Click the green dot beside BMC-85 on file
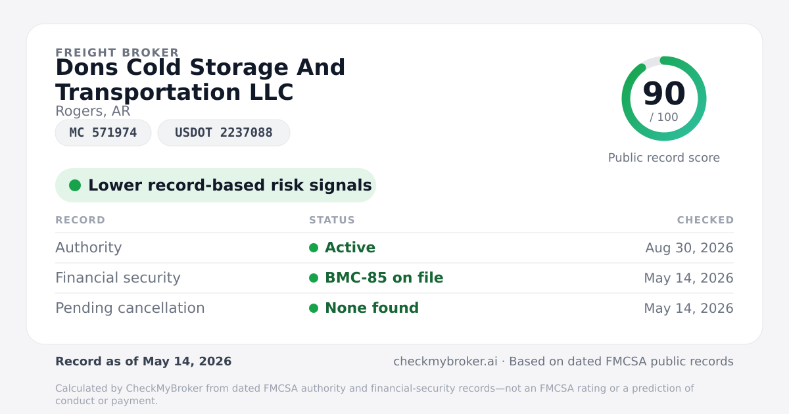789x414 pixels. pos(314,278)
